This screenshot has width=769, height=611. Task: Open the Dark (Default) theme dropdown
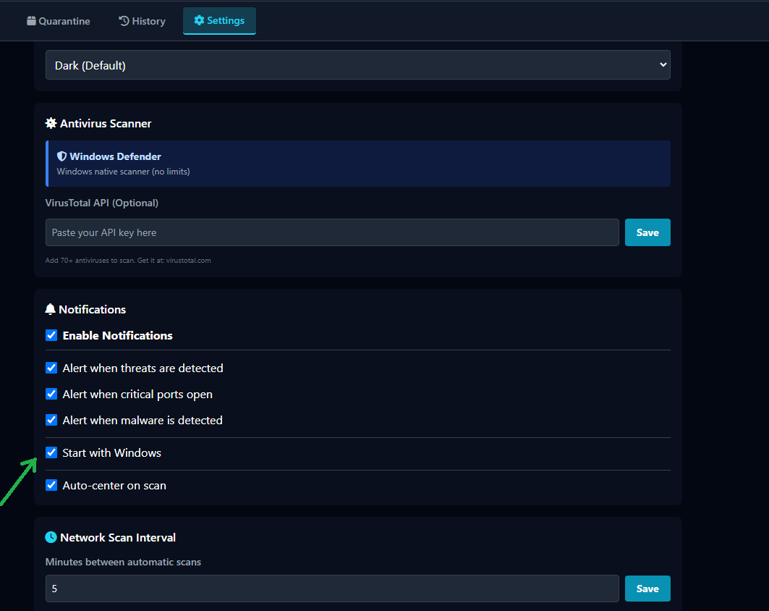point(357,64)
